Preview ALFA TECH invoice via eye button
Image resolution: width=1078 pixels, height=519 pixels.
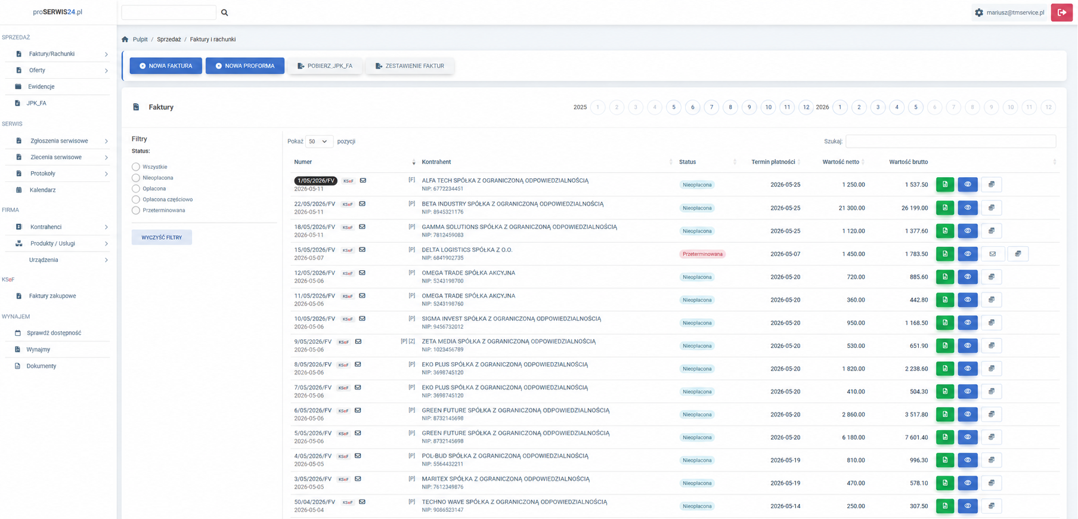click(x=968, y=184)
